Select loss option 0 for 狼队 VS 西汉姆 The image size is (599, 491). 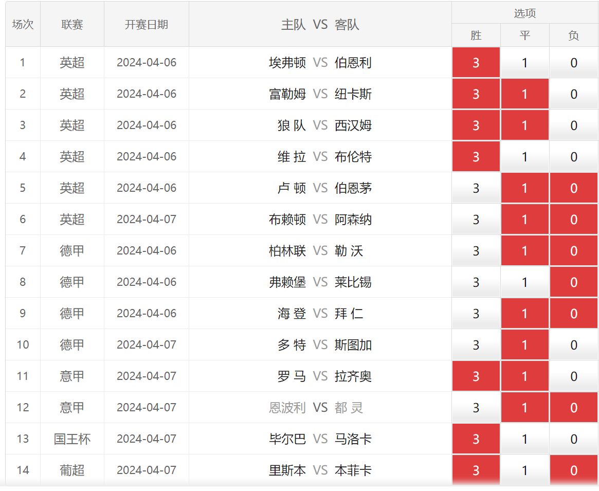[x=573, y=125]
